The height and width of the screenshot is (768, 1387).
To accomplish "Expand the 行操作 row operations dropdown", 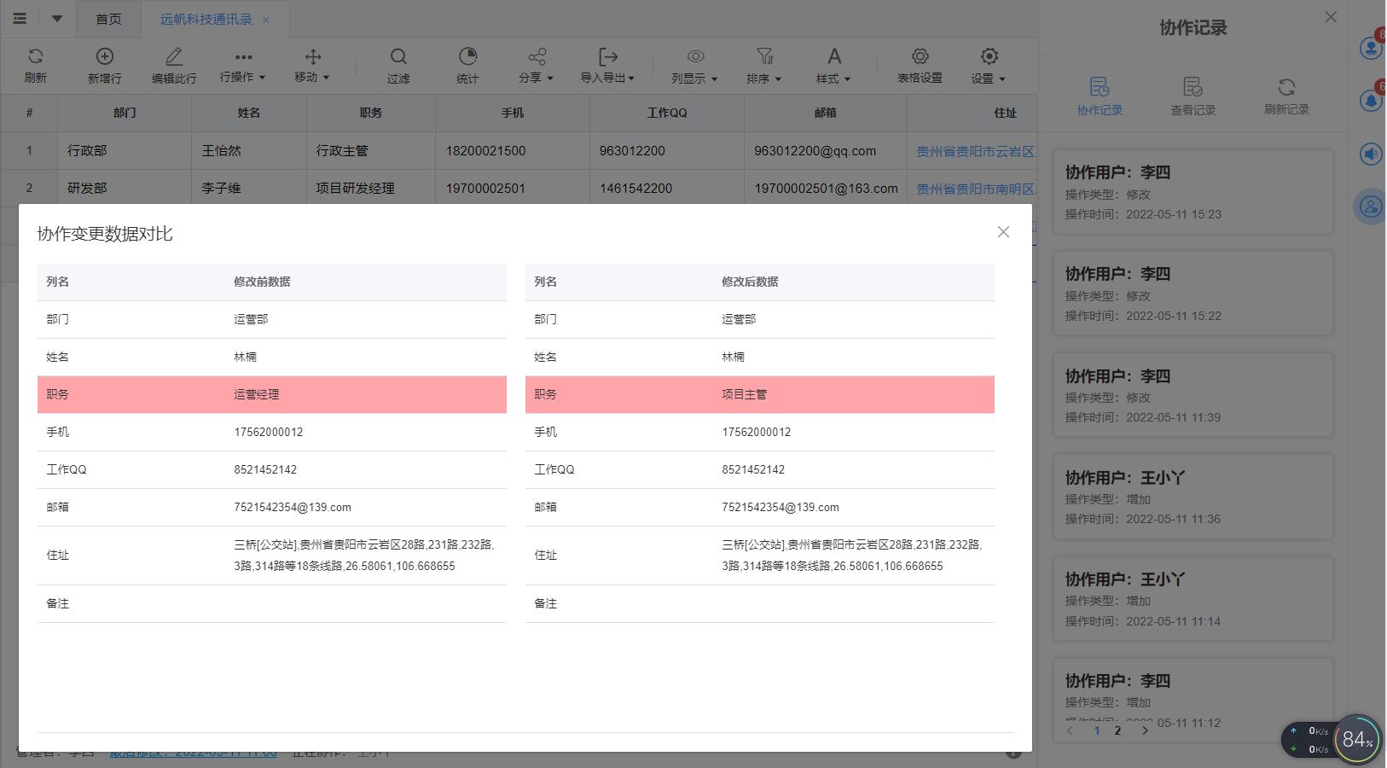I will [x=243, y=66].
